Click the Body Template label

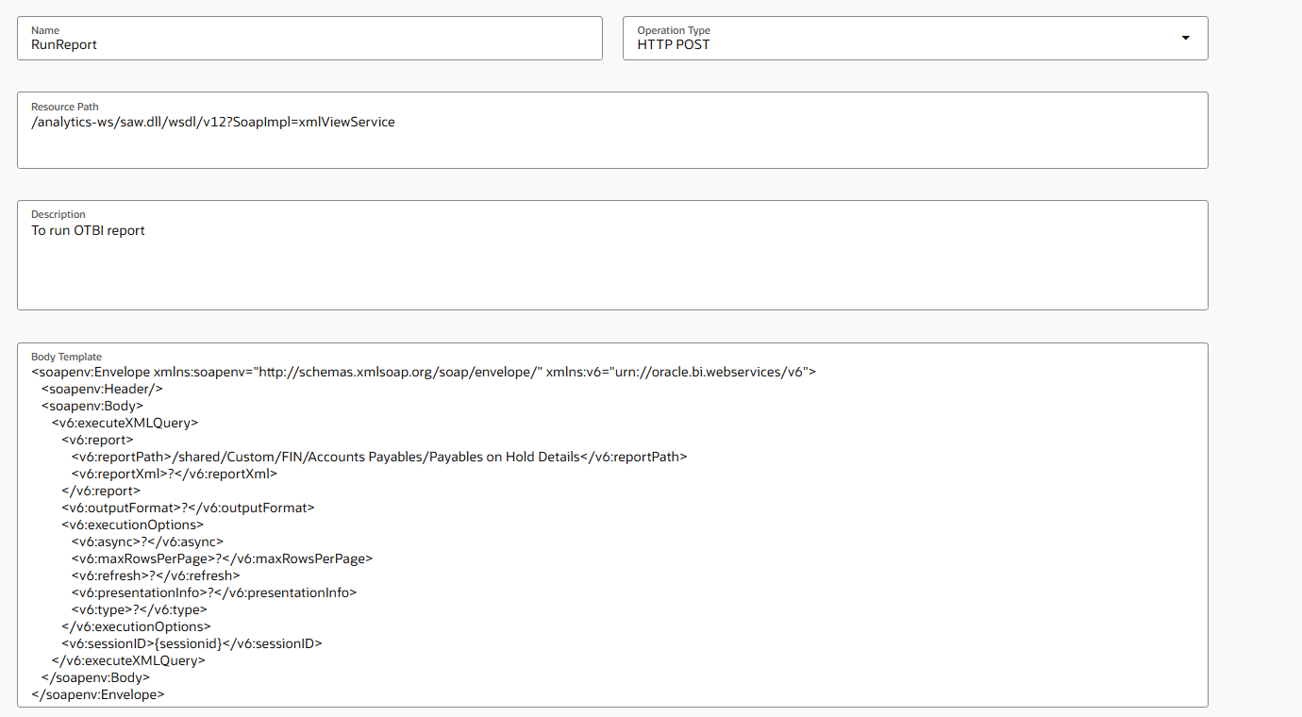coord(66,357)
